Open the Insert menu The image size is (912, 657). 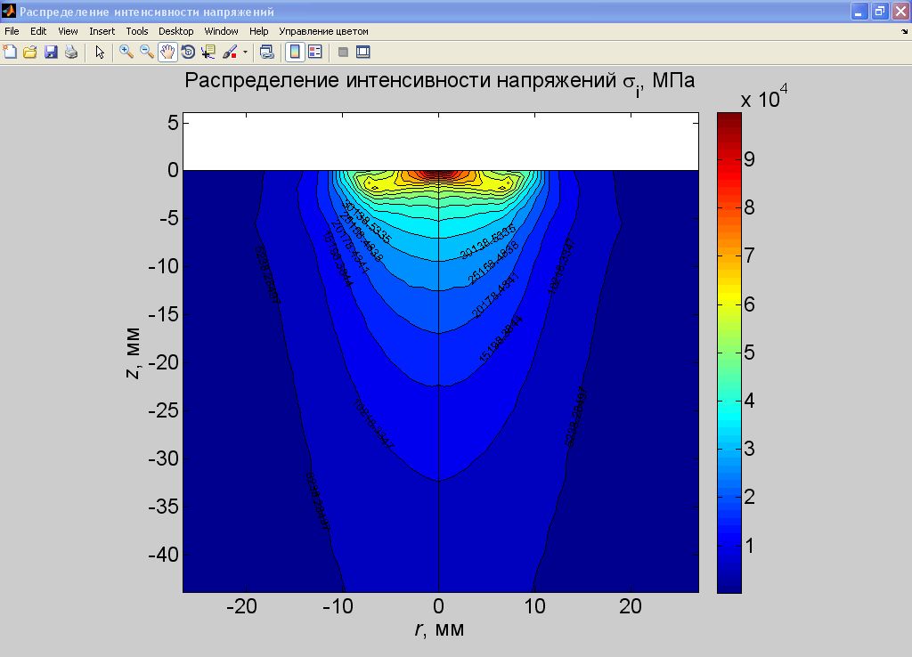pos(102,31)
